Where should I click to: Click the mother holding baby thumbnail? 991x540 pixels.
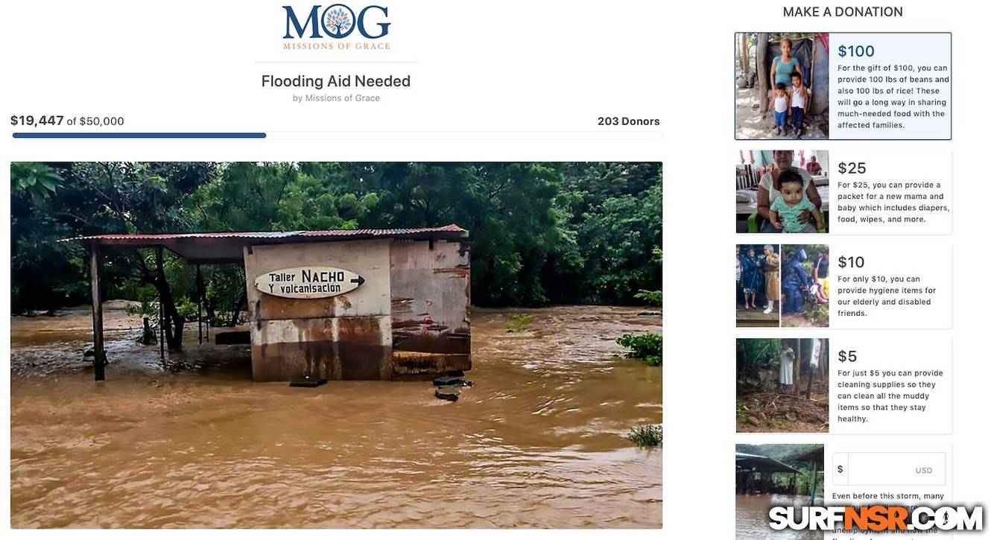point(782,191)
